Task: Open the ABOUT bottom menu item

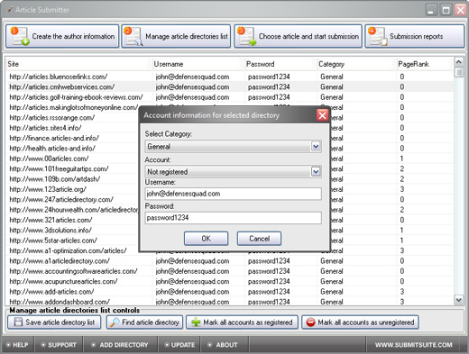Action: [x=224, y=345]
